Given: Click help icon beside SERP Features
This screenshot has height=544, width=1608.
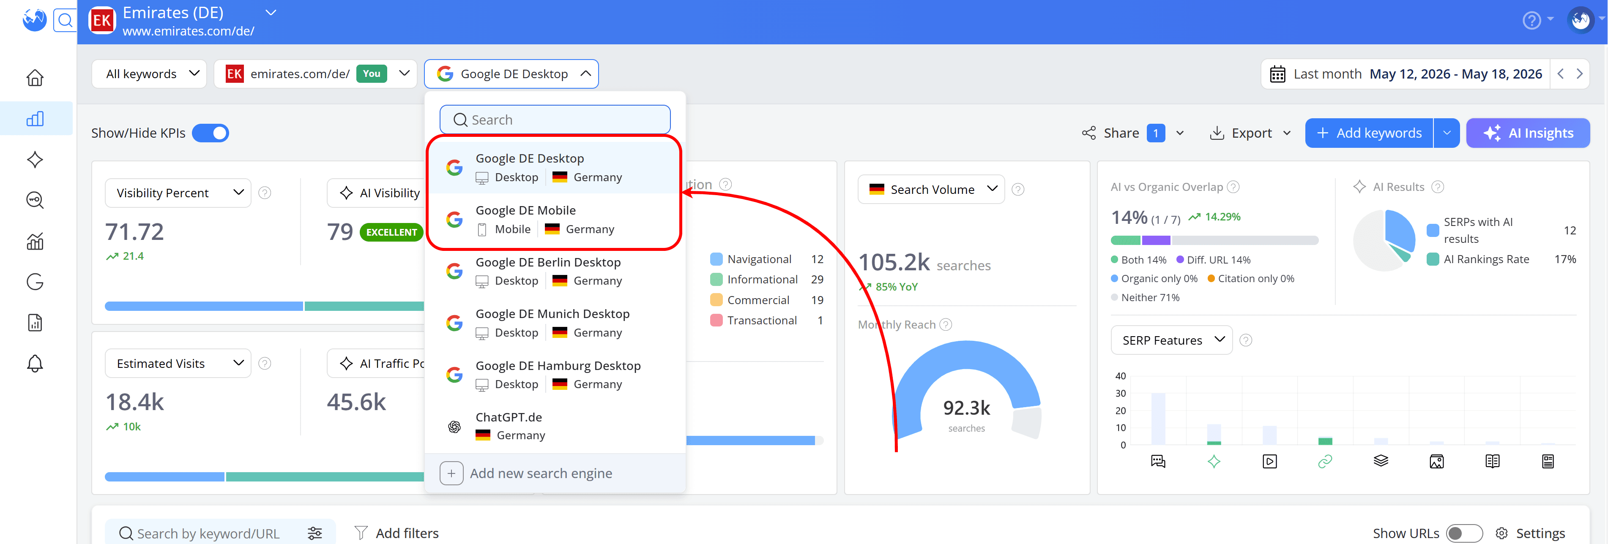Looking at the screenshot, I should (x=1245, y=340).
